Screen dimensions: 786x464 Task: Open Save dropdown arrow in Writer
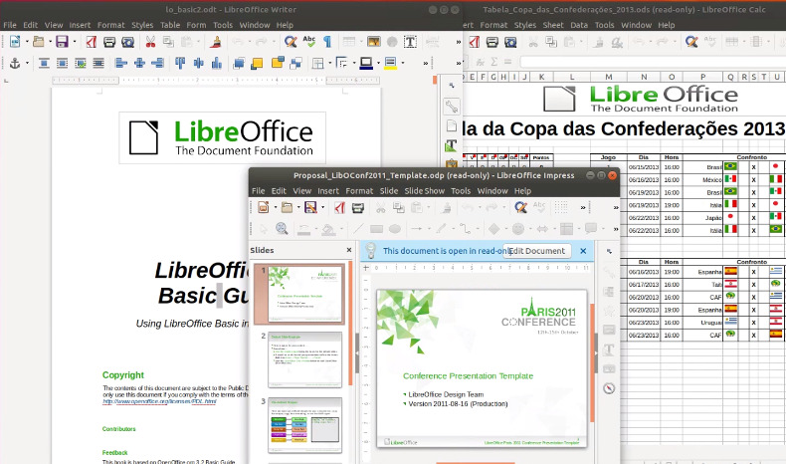[75, 42]
